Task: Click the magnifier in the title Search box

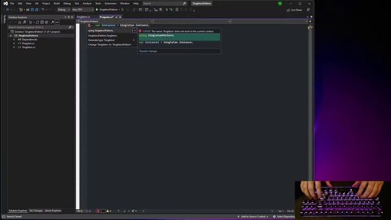Action: tap(185, 4)
